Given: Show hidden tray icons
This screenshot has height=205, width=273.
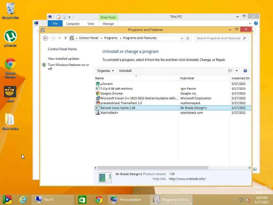Looking at the screenshot, I should tap(235, 200).
